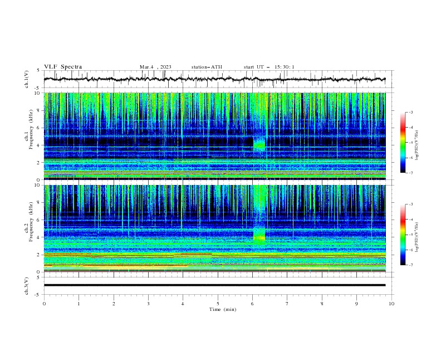Click the "3" tick on the time axis
The width and height of the screenshot is (441, 341).
click(149, 304)
